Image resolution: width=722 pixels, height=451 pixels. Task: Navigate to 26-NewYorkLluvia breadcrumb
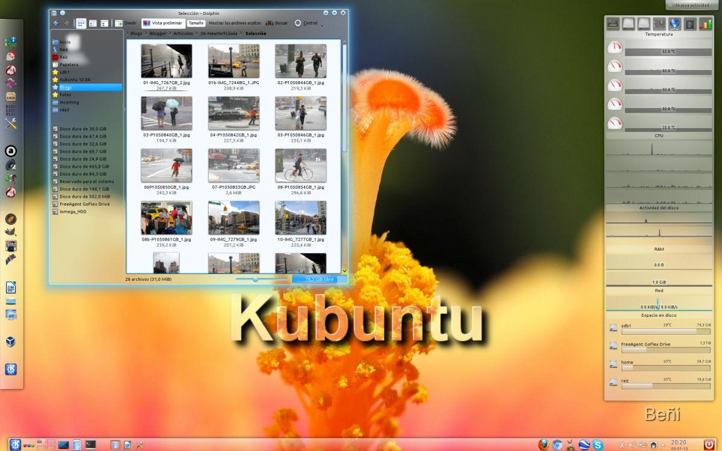coord(219,34)
